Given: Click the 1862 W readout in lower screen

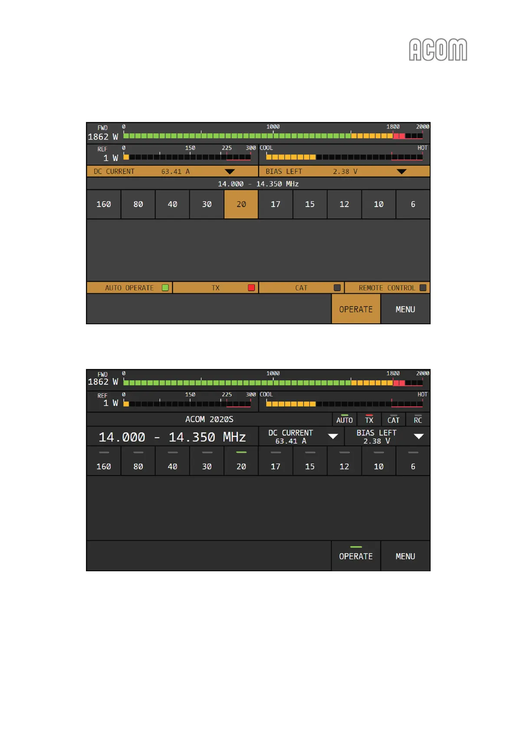Looking at the screenshot, I should pyautogui.click(x=103, y=382).
